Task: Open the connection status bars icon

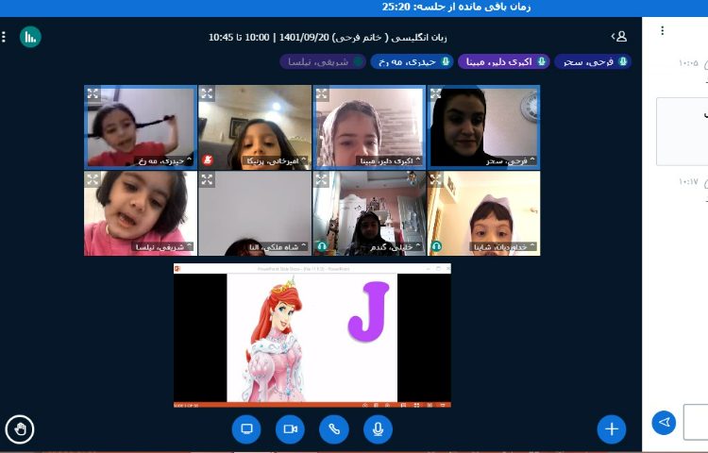Action: 30,37
